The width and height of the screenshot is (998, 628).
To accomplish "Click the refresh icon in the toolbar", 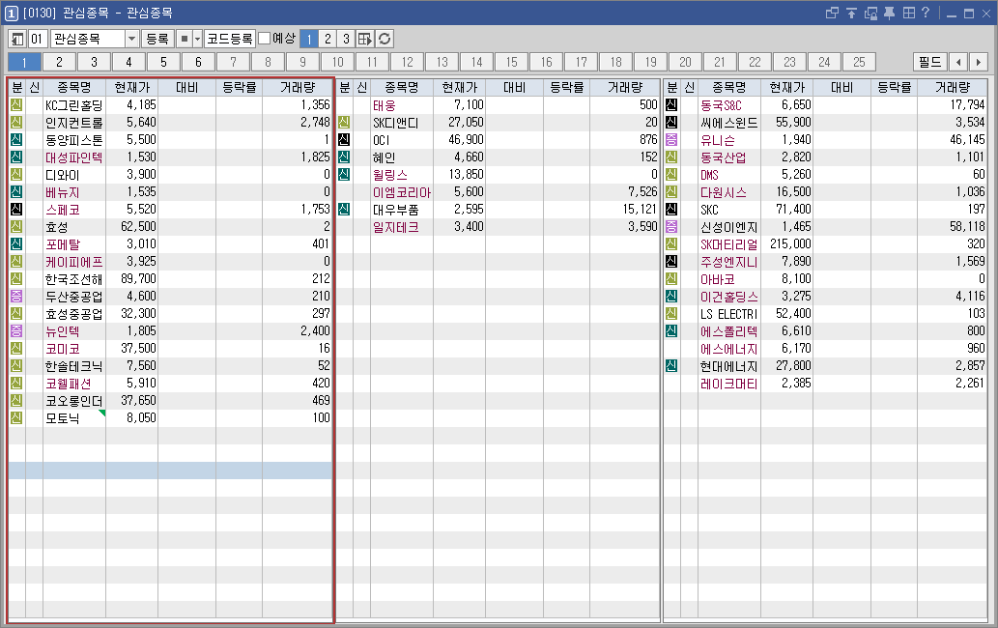I will 385,39.
